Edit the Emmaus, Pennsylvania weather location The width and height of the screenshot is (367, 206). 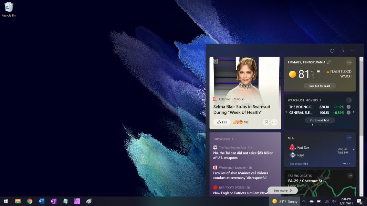(329, 62)
